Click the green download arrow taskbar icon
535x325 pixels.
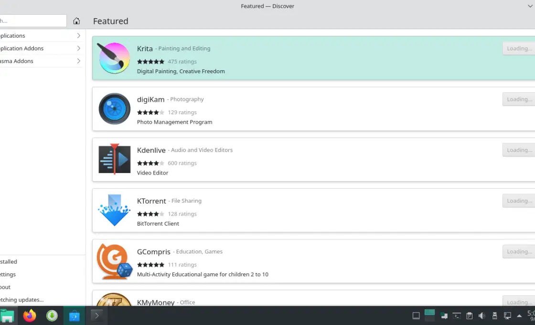52,316
